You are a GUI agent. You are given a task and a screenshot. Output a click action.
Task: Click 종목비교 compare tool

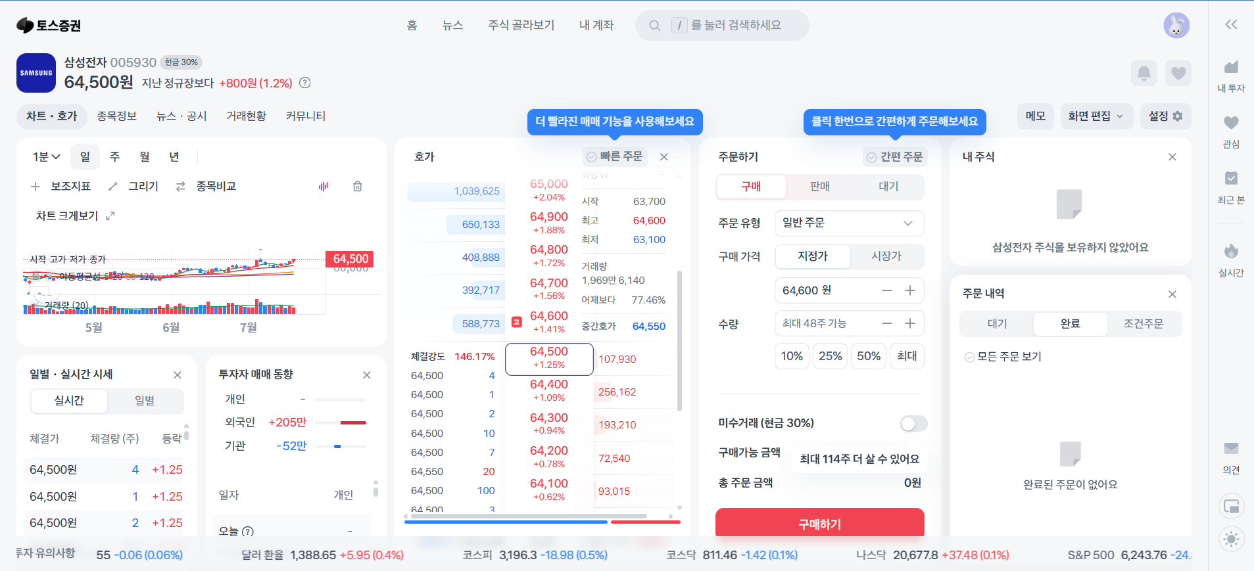206,187
